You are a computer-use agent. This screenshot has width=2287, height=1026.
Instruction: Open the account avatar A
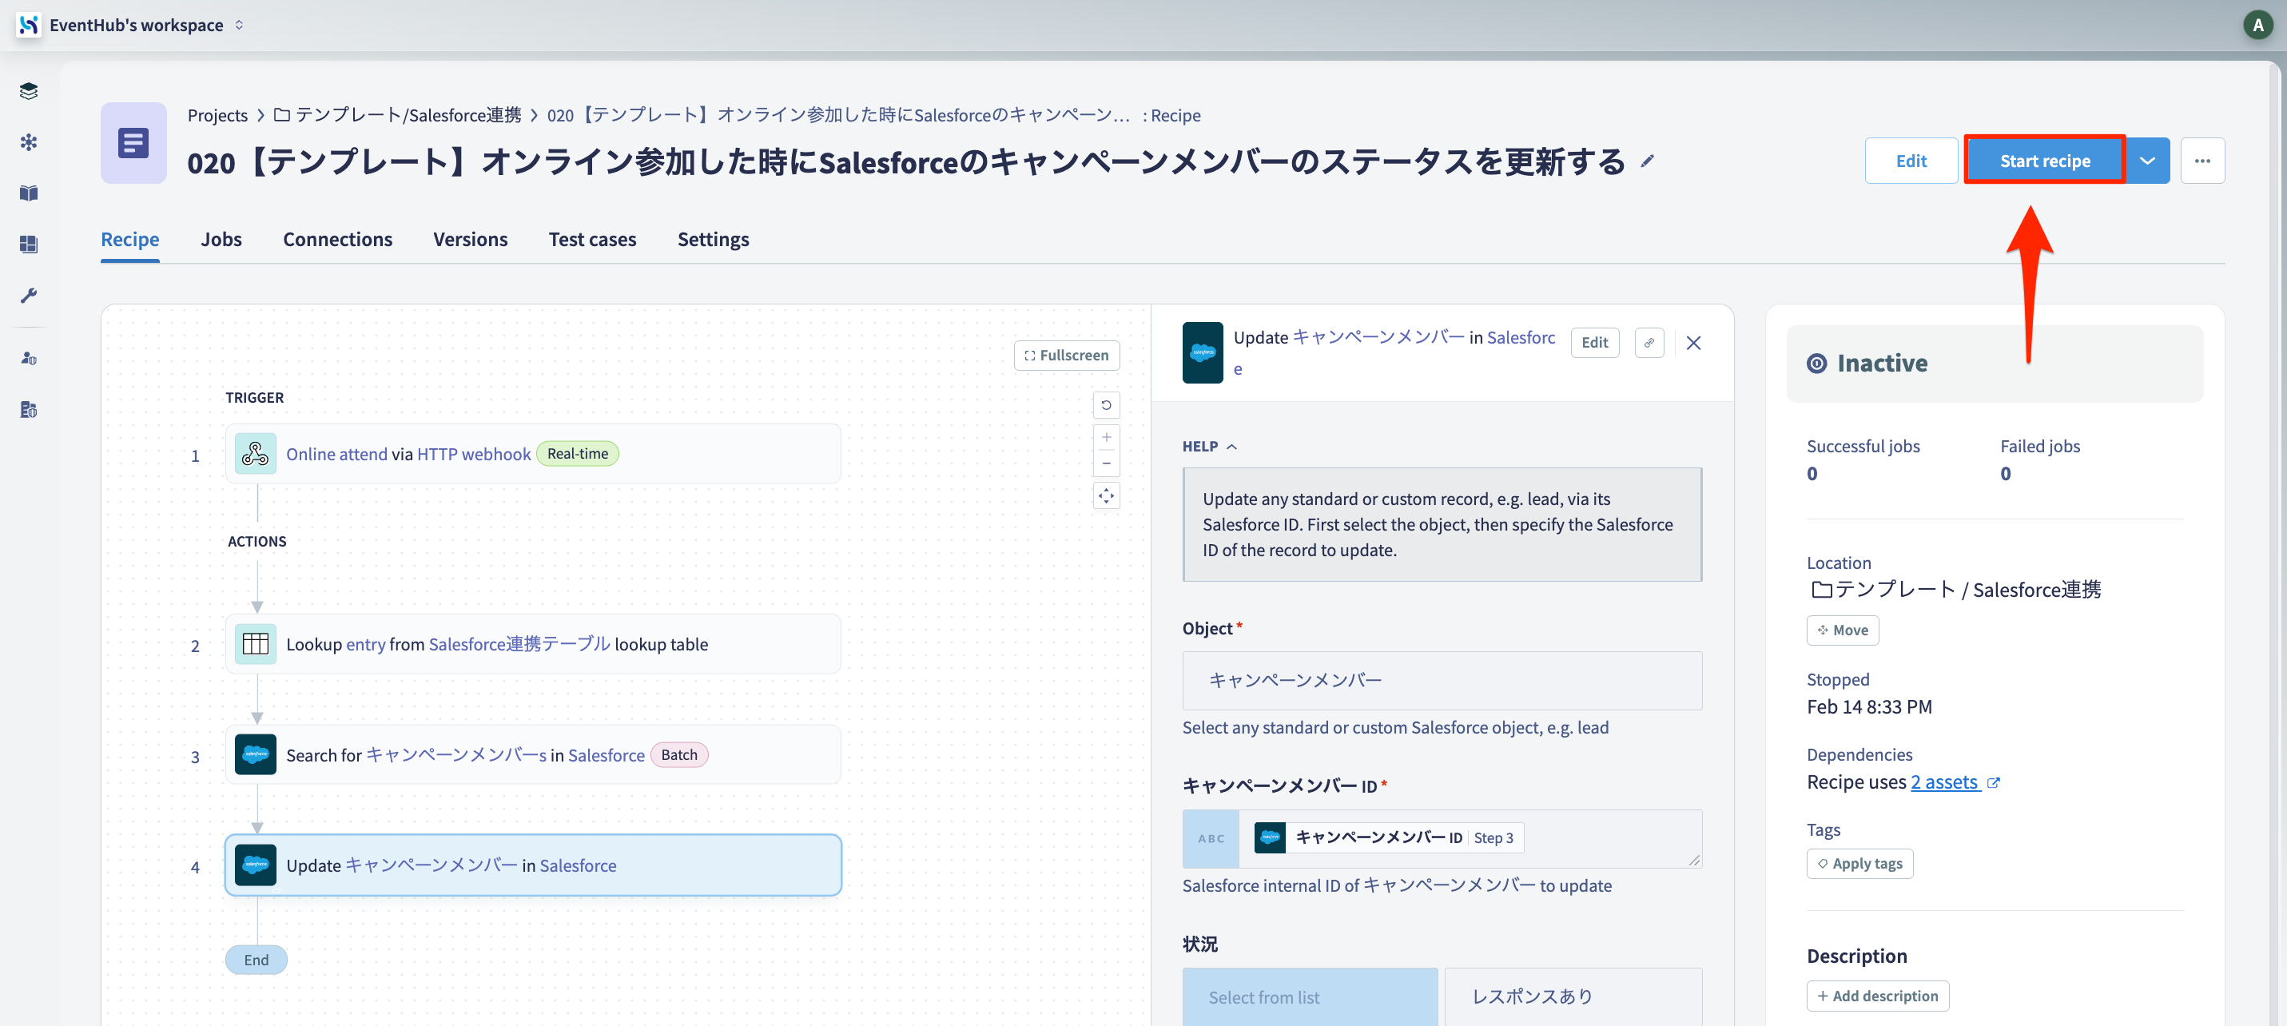pyautogui.click(x=2257, y=25)
